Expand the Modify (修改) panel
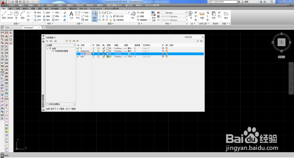This screenshot has height=158, width=294. tap(50, 24)
